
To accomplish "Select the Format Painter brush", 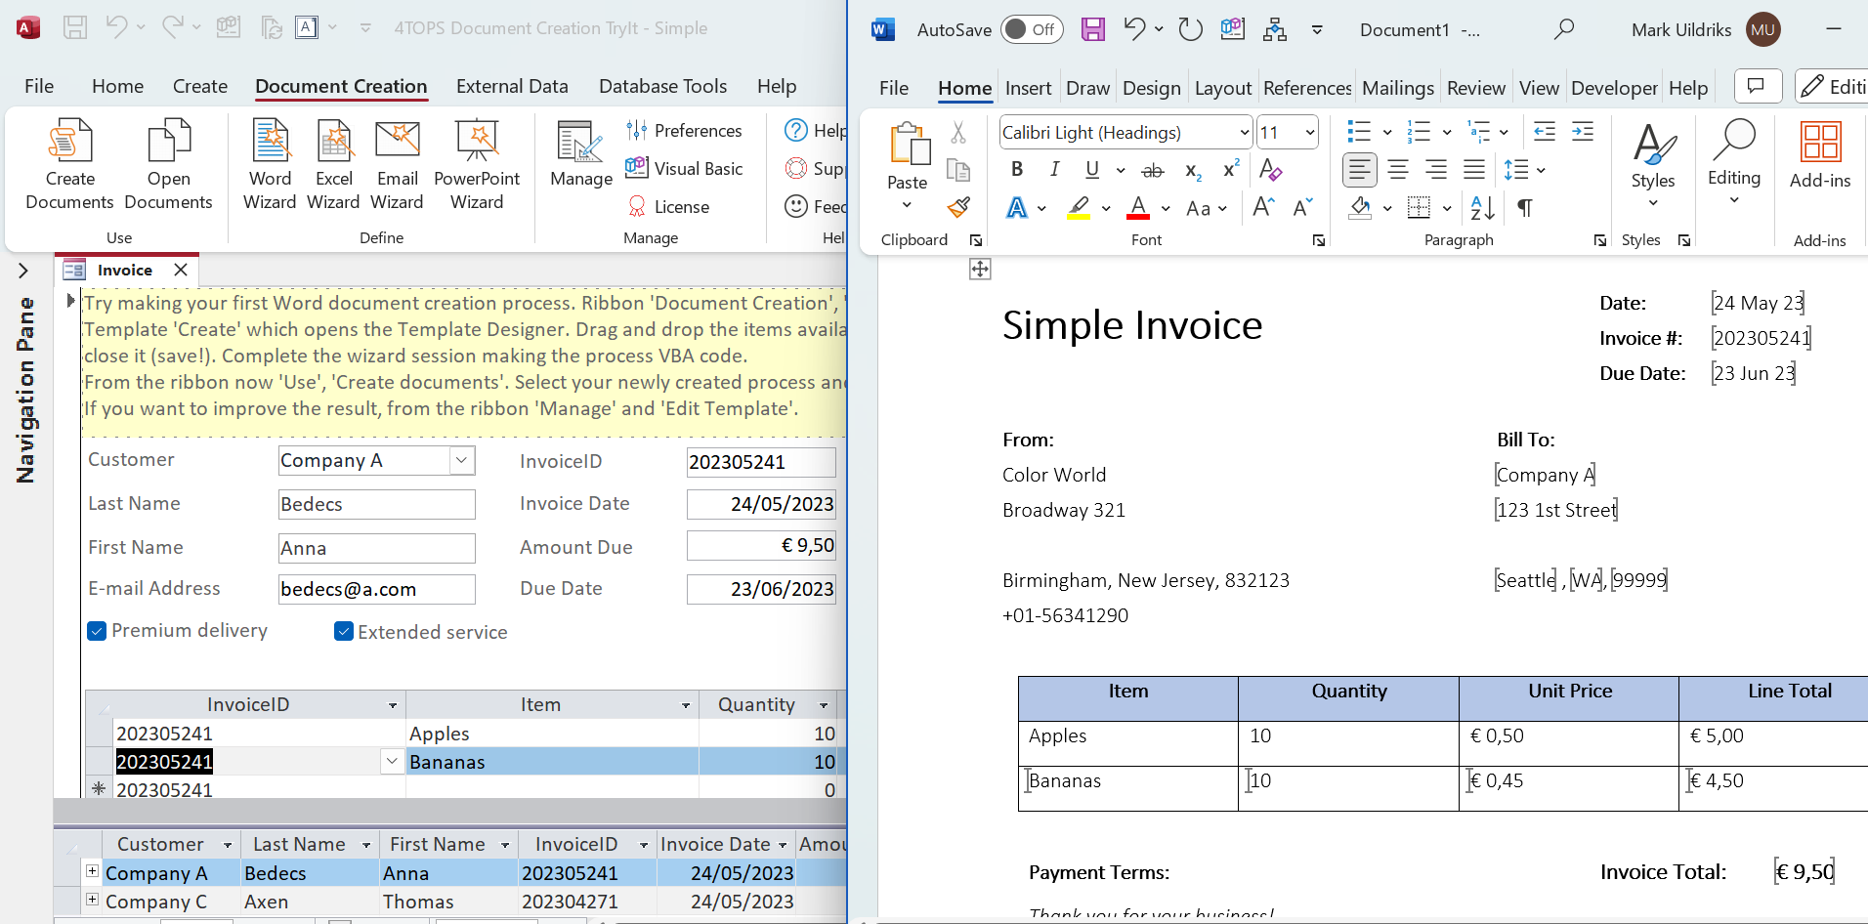I will (x=958, y=207).
